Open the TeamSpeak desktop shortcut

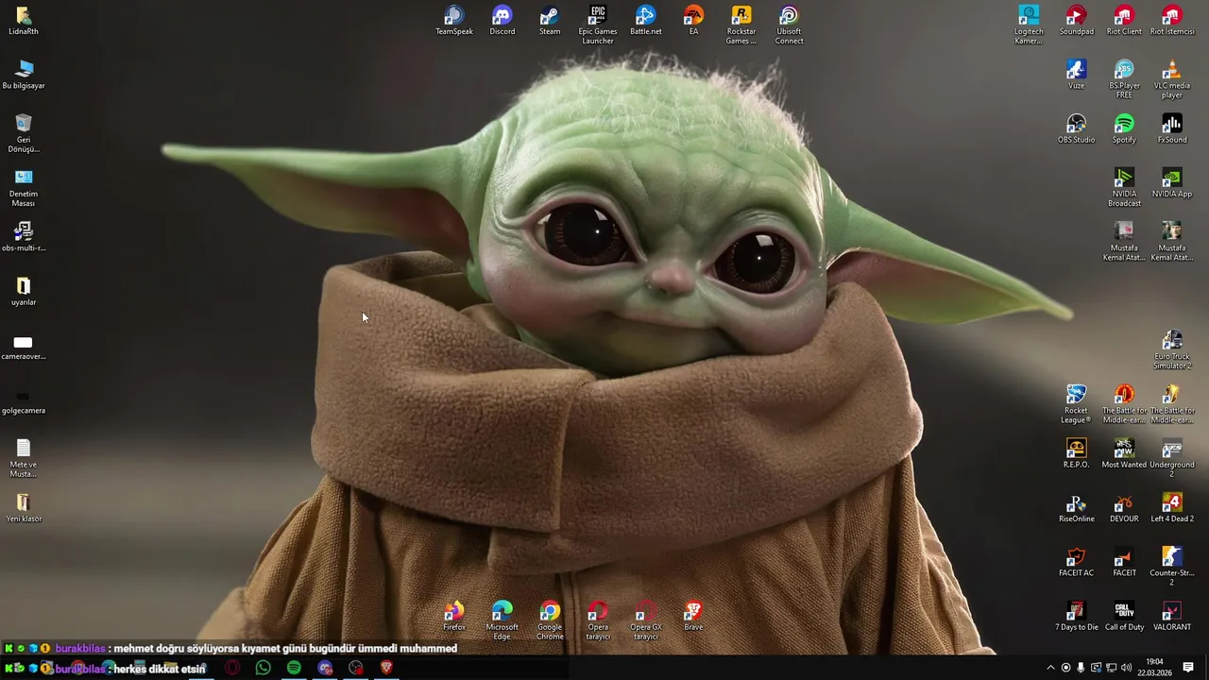coord(454,21)
